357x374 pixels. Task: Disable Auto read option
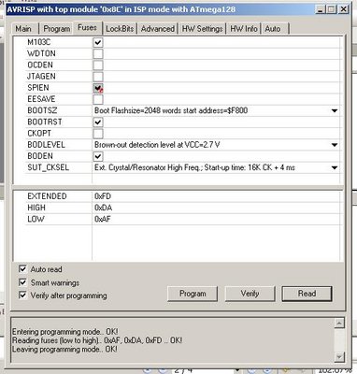click(22, 269)
